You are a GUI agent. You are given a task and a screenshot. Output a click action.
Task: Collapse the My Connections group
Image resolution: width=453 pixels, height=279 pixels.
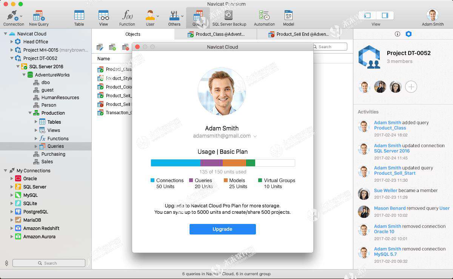(5, 171)
